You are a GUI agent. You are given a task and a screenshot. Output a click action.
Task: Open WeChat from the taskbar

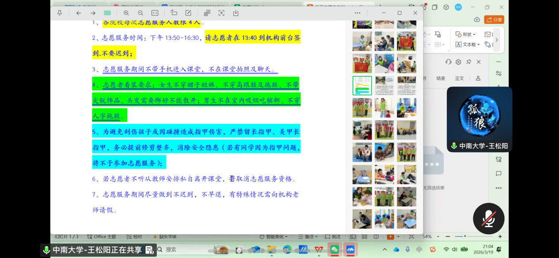pyautogui.click(x=335, y=250)
